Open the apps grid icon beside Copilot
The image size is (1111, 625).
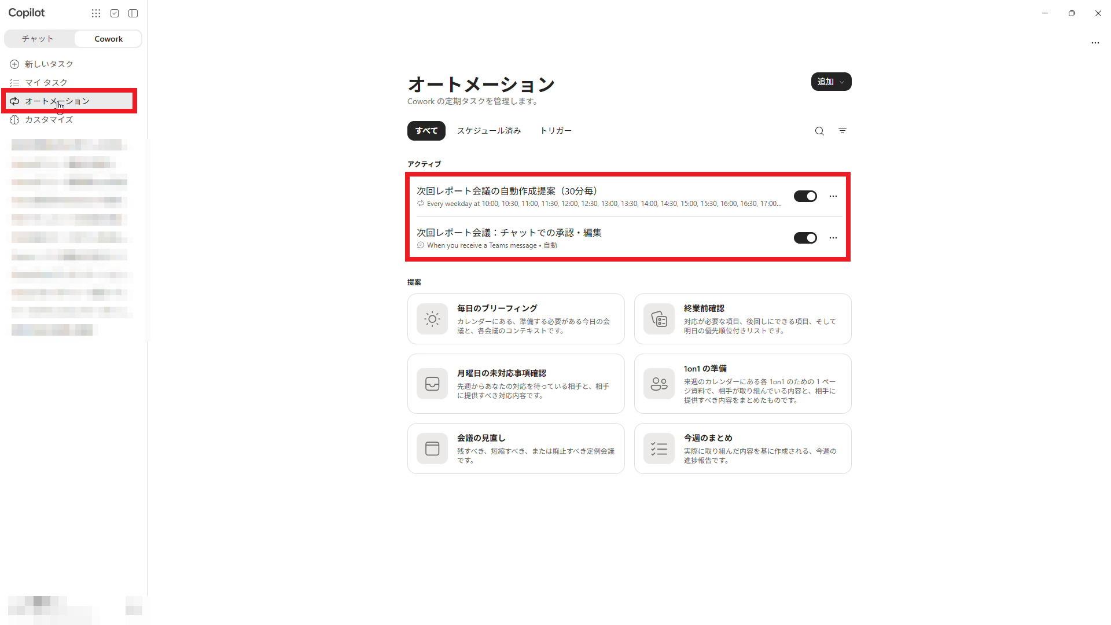[x=96, y=13]
